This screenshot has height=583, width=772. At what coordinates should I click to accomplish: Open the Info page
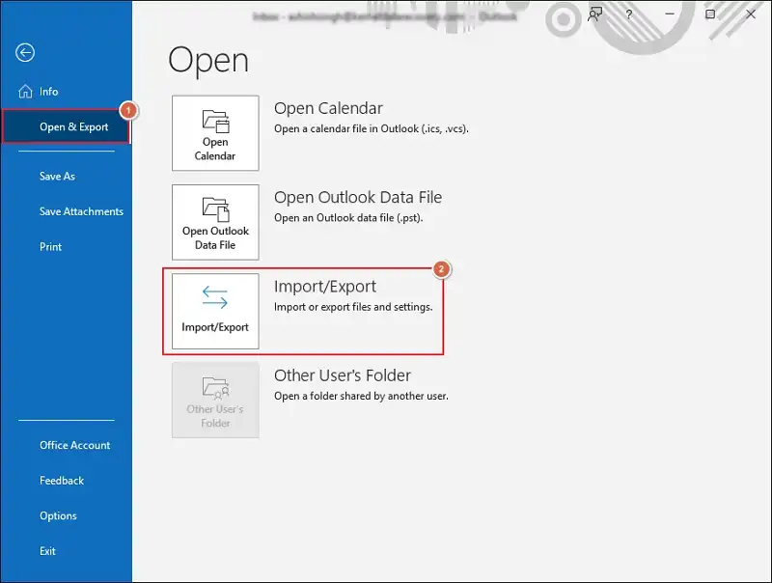[48, 92]
